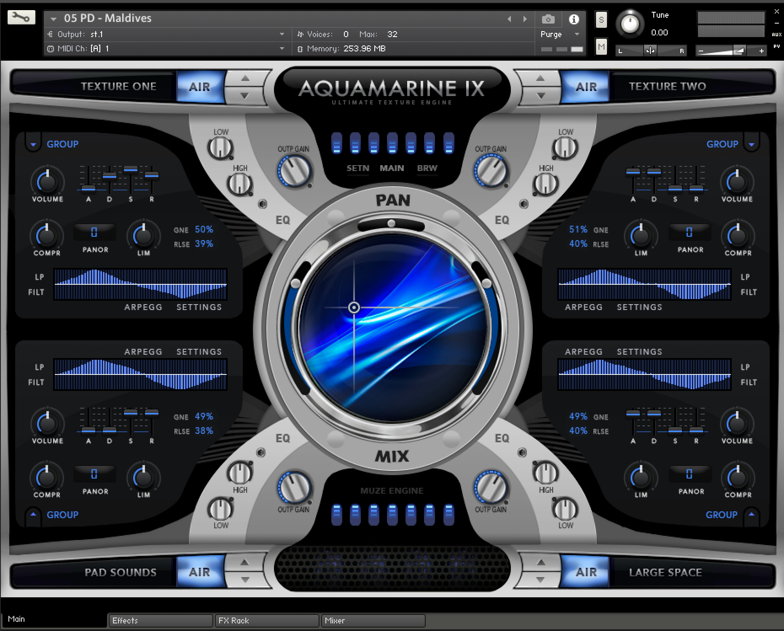Click top-right ARPEGG button

[584, 307]
